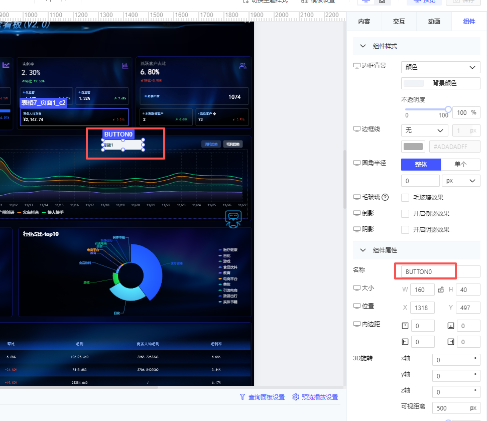Click the 大小 monitor icon
This screenshot has width=487, height=421.
pyautogui.click(x=357, y=288)
